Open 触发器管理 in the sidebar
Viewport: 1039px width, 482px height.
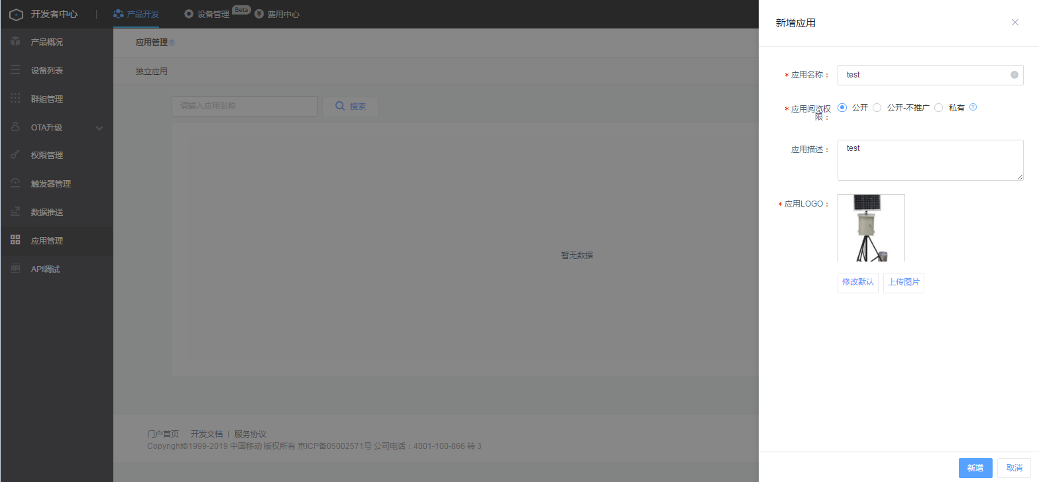pos(57,183)
